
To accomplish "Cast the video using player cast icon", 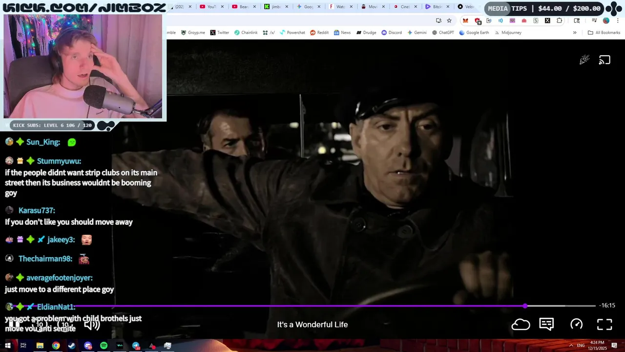I will click(x=604, y=60).
